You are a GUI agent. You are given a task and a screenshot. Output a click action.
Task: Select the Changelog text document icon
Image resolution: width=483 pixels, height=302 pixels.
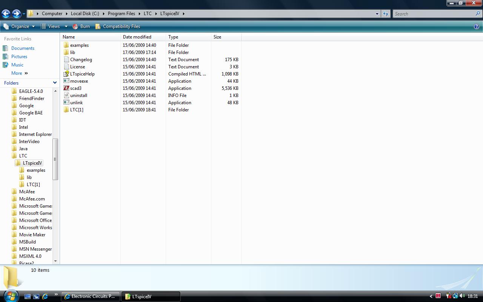pos(66,60)
